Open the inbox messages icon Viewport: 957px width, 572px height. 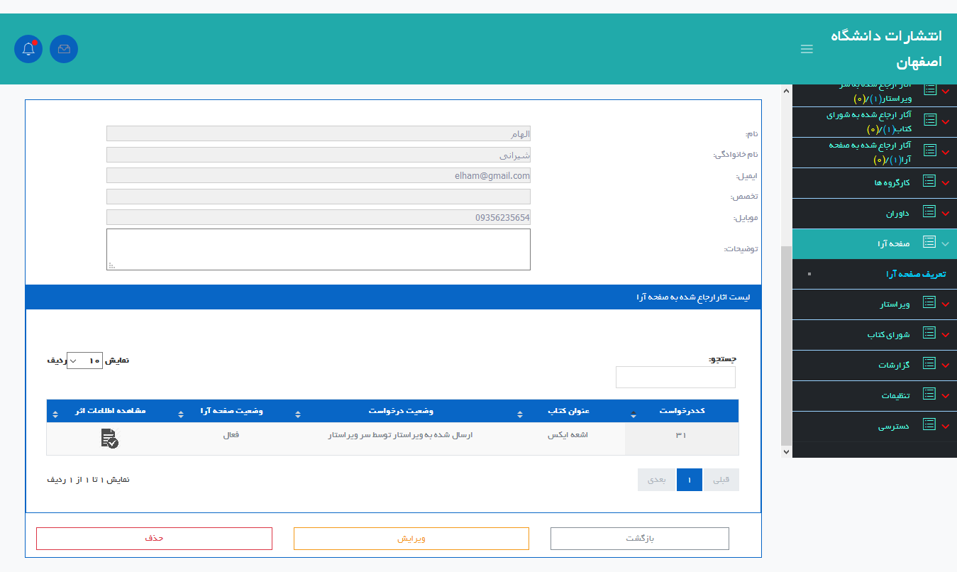click(64, 49)
